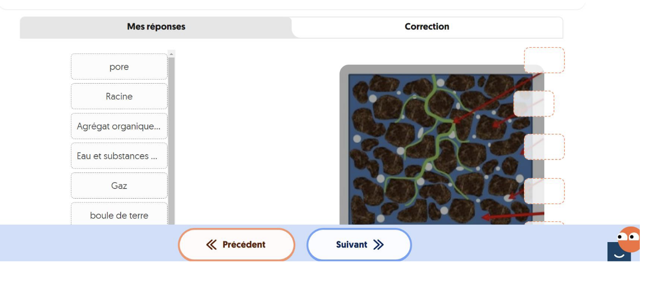Image resolution: width=649 pixels, height=287 pixels.
Task: Click the topmost empty answer drop zone
Action: 544,60
